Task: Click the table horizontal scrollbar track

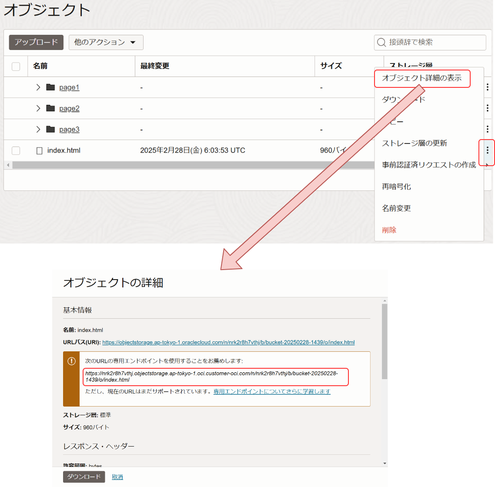Action: [193, 165]
